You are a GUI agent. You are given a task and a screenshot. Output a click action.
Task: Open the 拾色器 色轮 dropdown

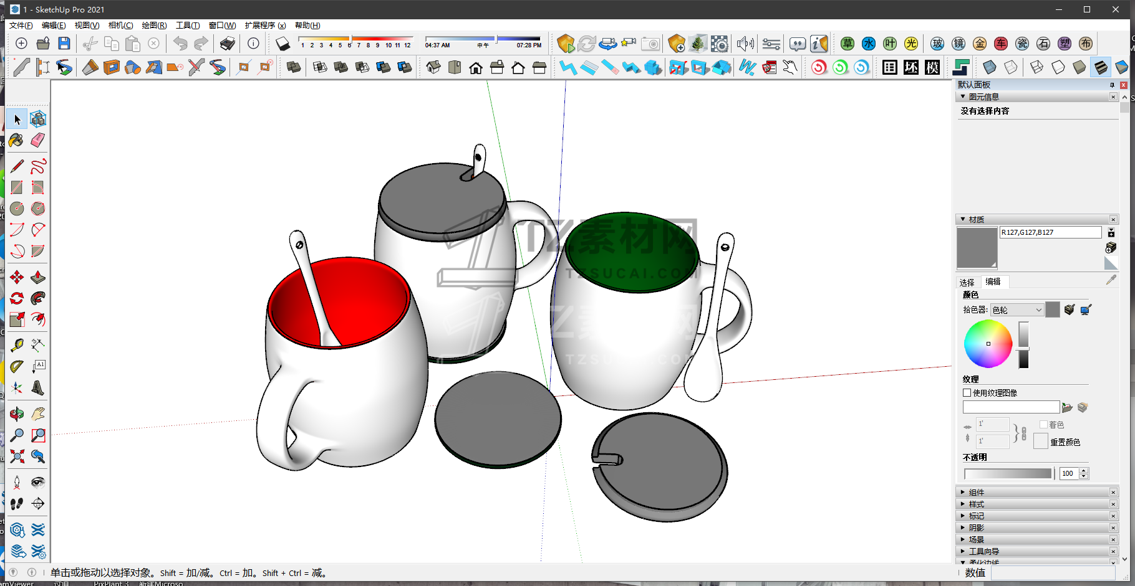[x=1017, y=310]
